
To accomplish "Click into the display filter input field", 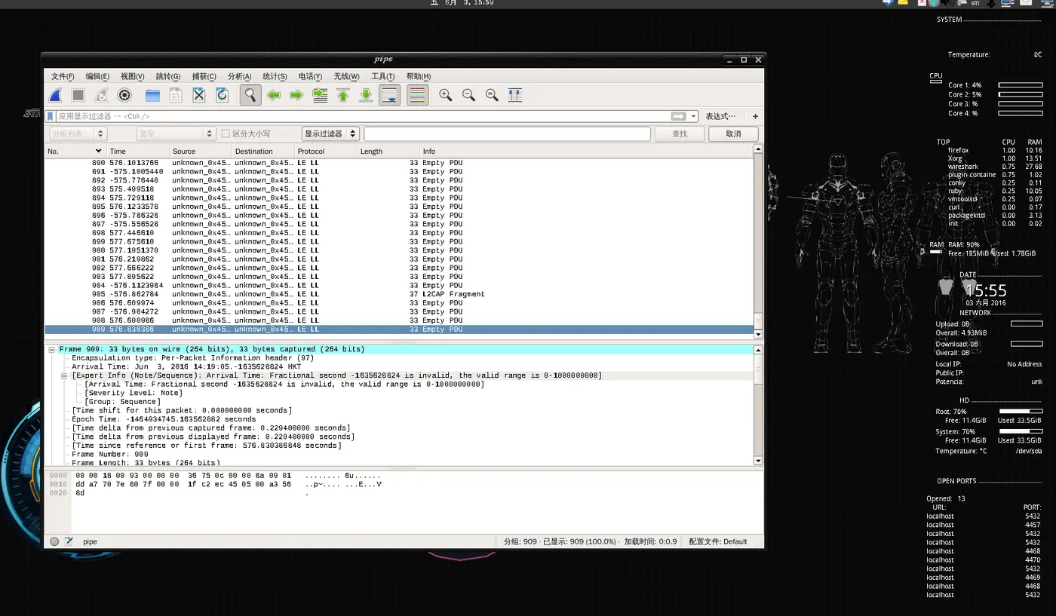I will (x=362, y=116).
